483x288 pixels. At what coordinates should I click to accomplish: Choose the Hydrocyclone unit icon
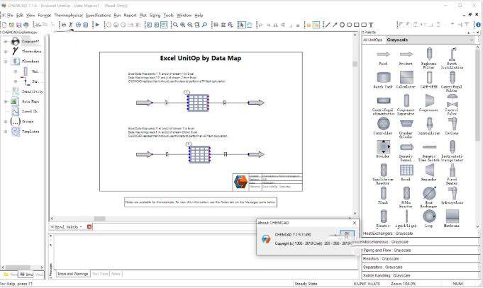click(452, 193)
